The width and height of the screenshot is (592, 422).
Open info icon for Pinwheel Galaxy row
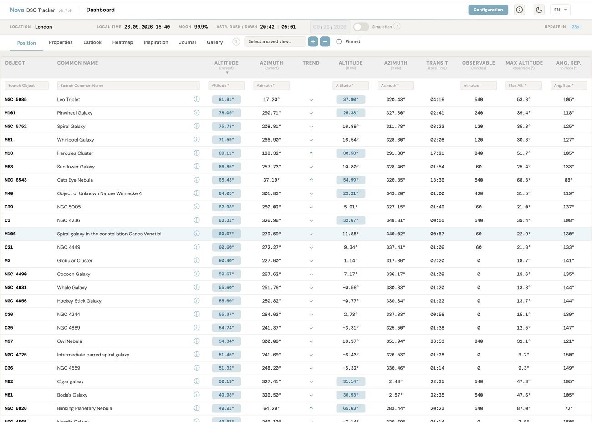[x=197, y=112]
